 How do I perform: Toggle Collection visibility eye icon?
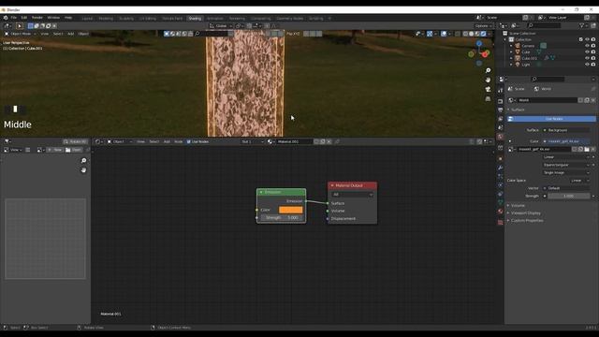[x=587, y=39]
